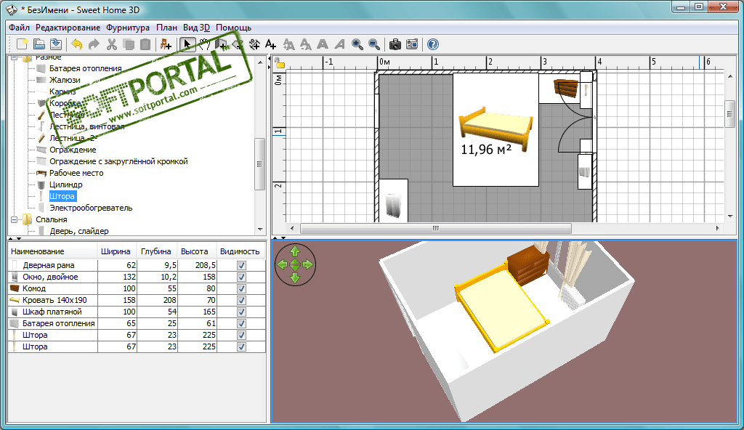Viewport: 744px width, 430px height.
Task: Toggle visibility of Окно, двойное
Action: 241,277
